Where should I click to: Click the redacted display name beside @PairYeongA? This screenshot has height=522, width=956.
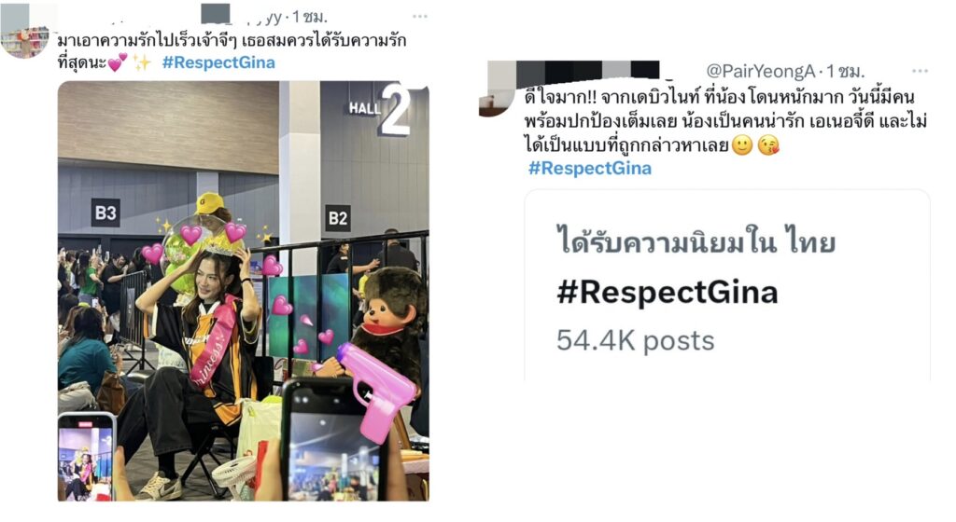pyautogui.click(x=573, y=73)
